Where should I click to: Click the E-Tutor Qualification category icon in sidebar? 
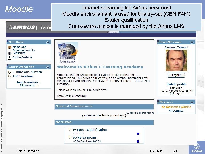(x=10, y=72)
